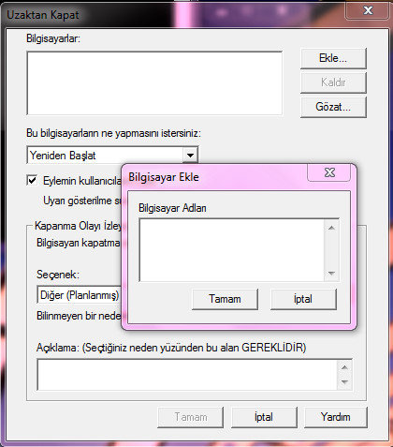Click the Yardım button
The height and width of the screenshot is (447, 393).
336,417
